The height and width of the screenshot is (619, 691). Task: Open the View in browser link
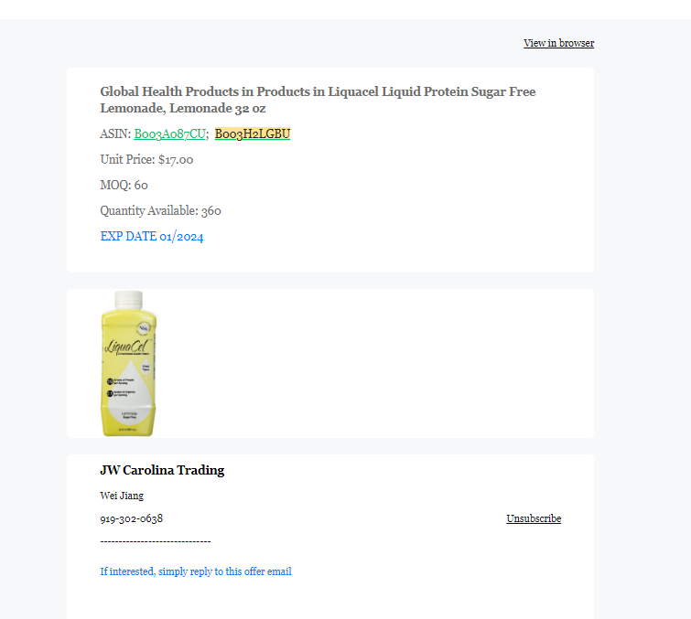pyautogui.click(x=558, y=43)
